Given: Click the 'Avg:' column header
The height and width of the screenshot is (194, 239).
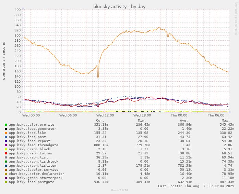Looking at the screenshot, I should (184, 121).
